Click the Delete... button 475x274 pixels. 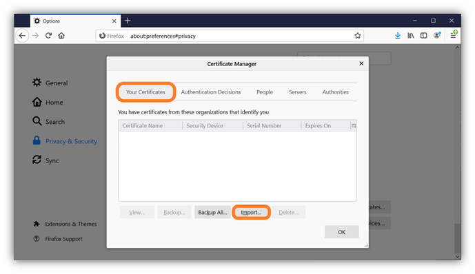tap(288, 212)
